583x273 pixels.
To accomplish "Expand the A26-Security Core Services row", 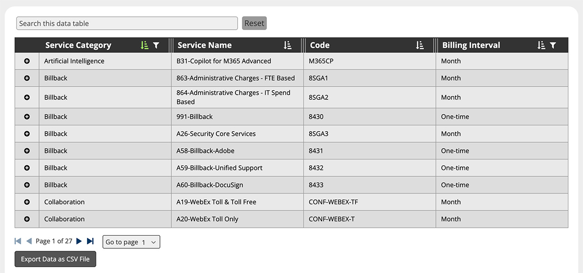I will 26,134.
